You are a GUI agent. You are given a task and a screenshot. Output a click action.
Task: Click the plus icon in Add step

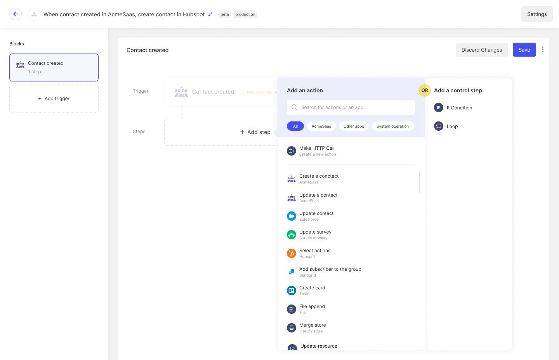point(242,132)
